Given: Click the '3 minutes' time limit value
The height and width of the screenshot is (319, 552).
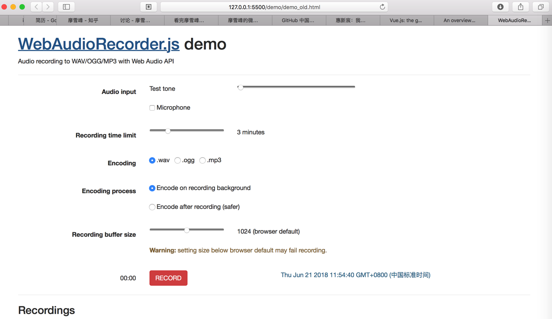Looking at the screenshot, I should click(251, 132).
